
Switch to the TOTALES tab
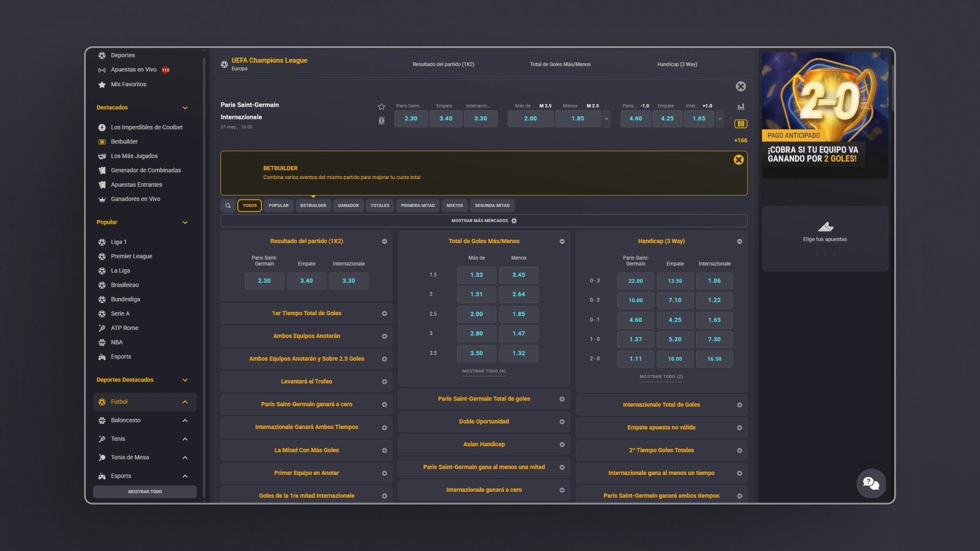[x=380, y=206]
